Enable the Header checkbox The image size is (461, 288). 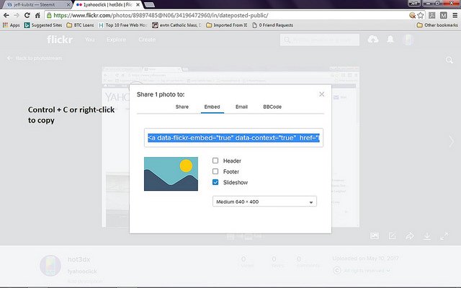point(215,161)
